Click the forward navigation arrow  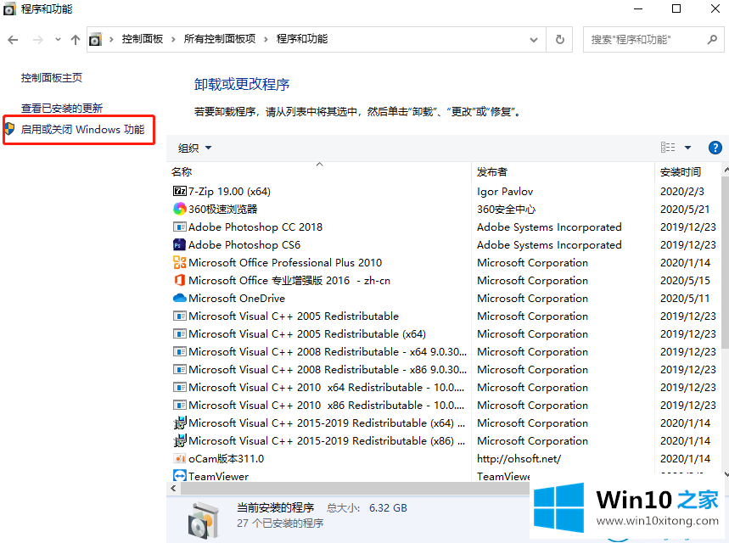point(38,40)
